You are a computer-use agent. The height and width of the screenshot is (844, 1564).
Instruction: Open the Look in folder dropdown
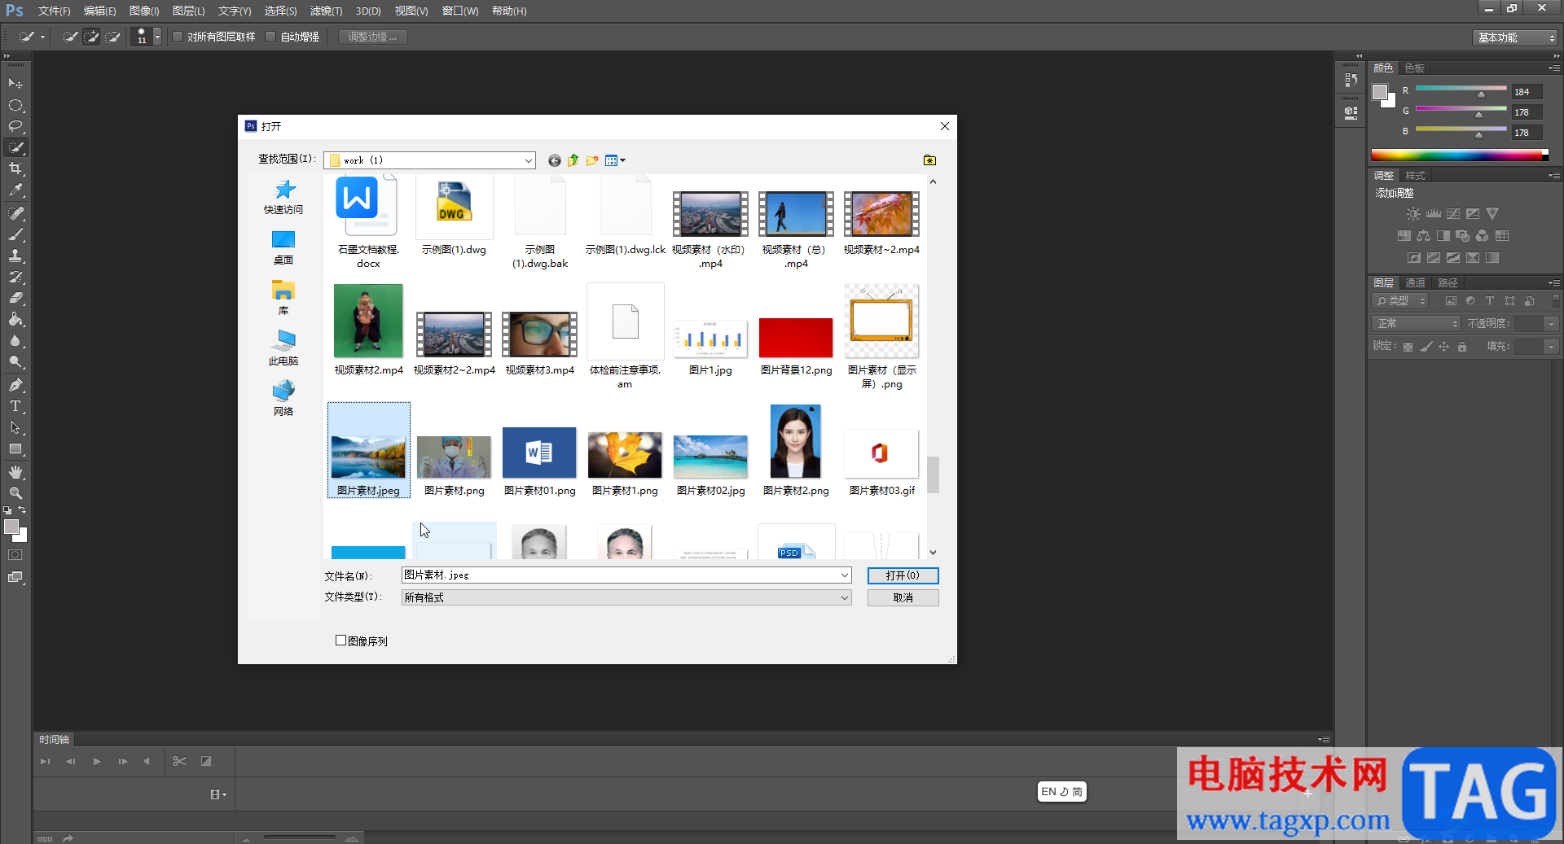(x=529, y=160)
